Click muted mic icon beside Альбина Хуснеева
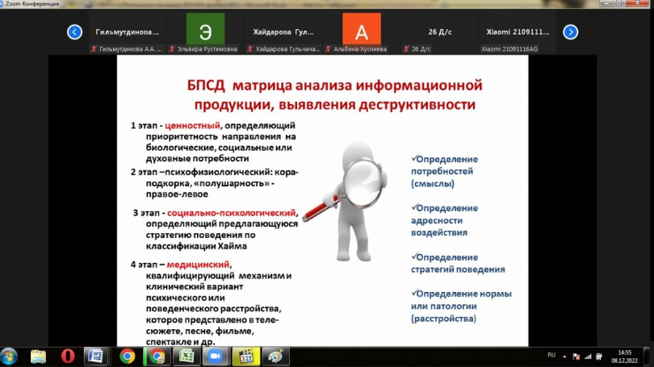Viewport: 654px width, 367px height. point(329,49)
